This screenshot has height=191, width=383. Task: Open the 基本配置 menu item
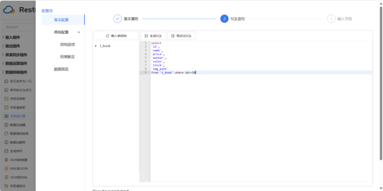coord(63,20)
